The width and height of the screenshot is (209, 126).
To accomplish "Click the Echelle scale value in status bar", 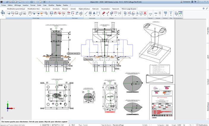I will tap(150, 125).
